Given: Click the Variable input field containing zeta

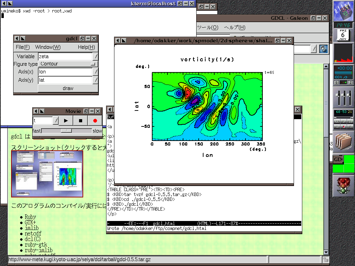Looking at the screenshot, I should [x=65, y=56].
